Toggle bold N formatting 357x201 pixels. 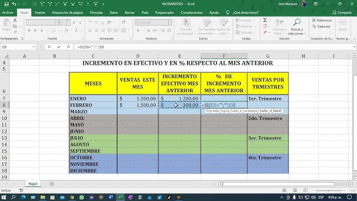pyautogui.click(x=29, y=30)
